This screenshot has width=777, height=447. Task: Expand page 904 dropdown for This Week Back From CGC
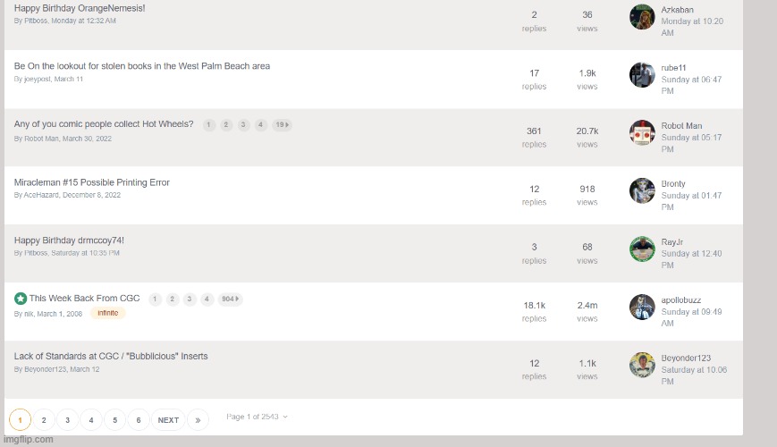(230, 299)
